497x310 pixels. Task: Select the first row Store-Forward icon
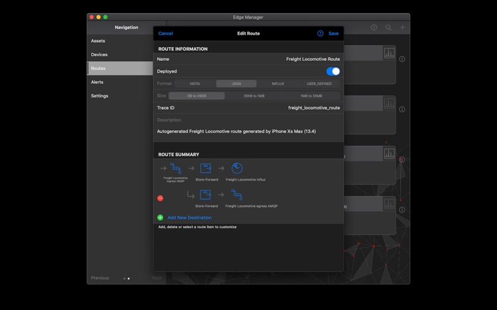point(206,168)
